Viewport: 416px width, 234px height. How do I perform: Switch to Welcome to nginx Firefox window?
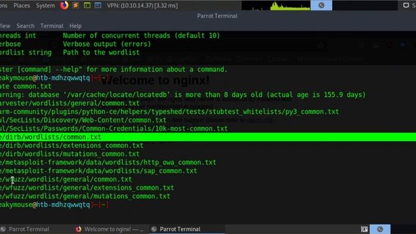[x=109, y=229]
